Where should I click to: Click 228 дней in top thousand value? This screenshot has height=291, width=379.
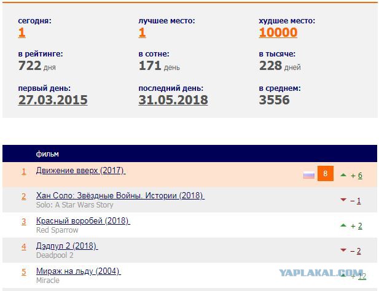pos(280,66)
